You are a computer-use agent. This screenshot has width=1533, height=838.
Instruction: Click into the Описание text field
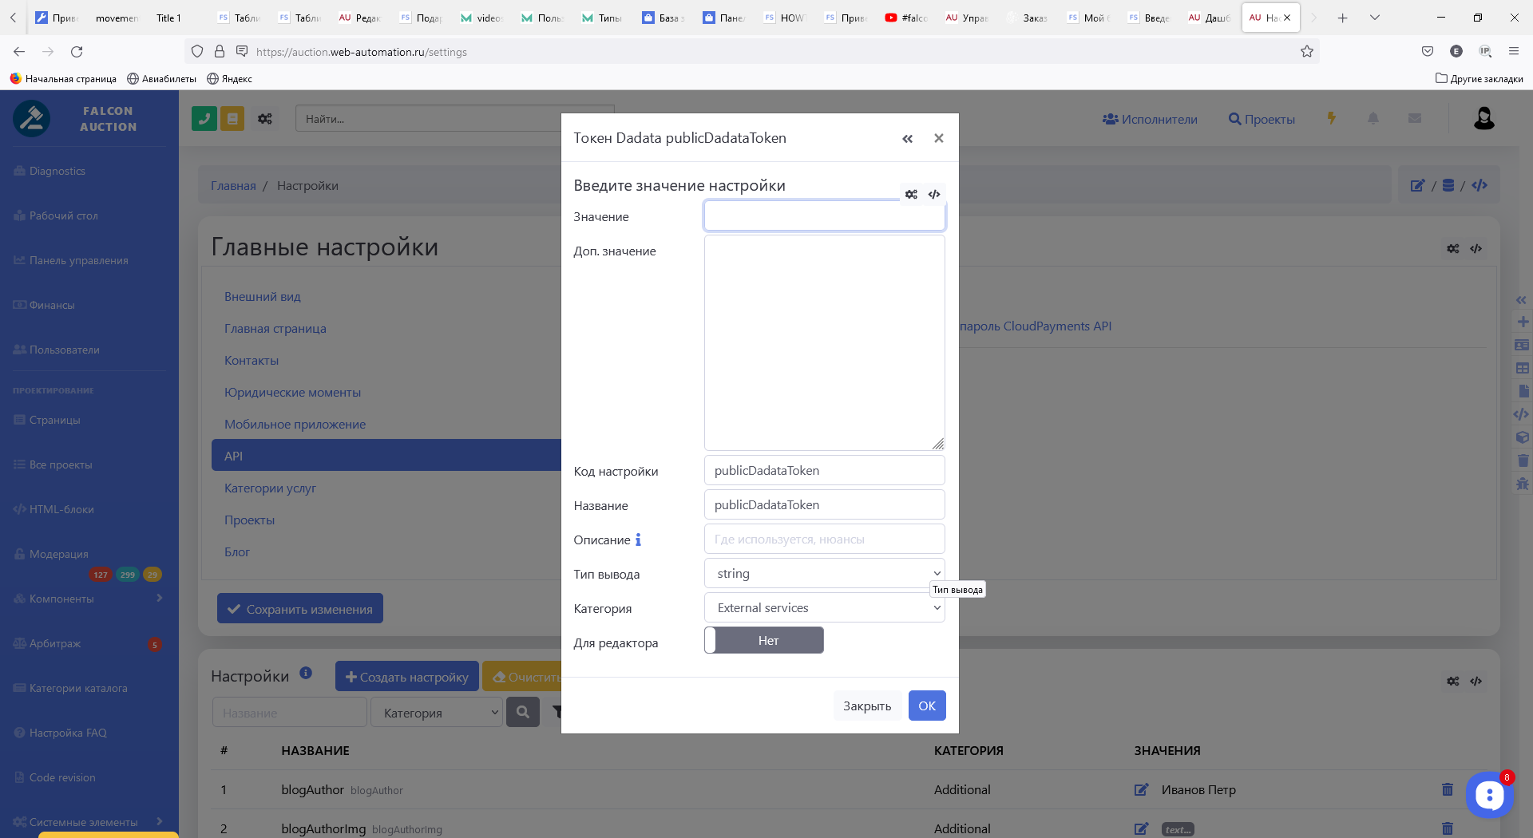(824, 540)
